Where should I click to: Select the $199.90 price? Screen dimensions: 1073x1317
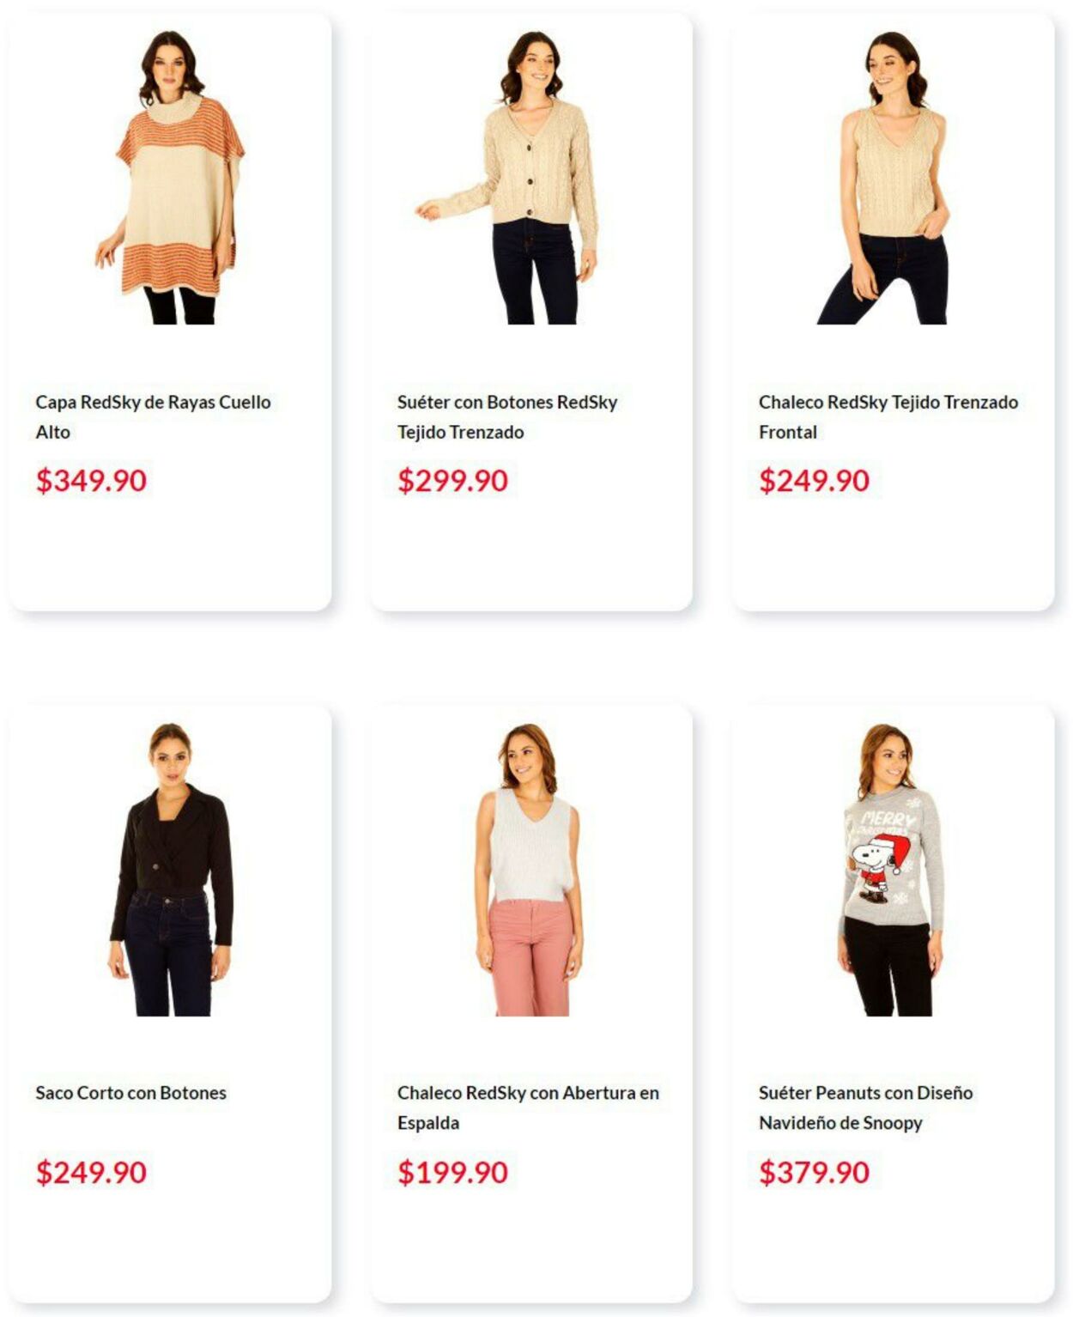pos(452,1172)
